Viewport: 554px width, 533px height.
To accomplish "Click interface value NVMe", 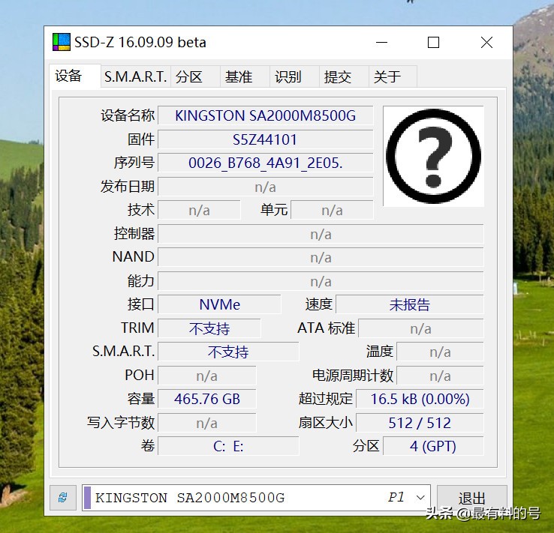I will pos(219,304).
